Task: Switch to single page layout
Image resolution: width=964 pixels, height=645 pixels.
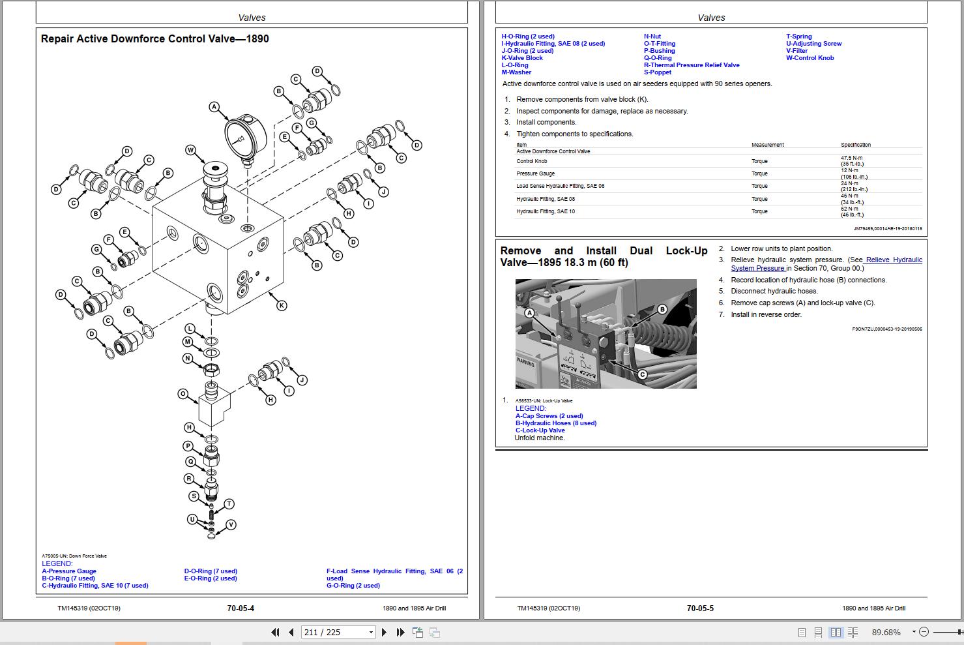Action: [800, 632]
